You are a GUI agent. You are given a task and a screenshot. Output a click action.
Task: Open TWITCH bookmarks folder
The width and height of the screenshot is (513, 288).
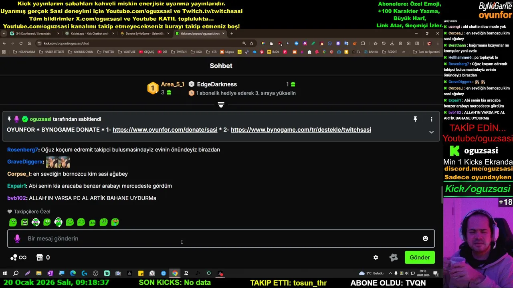(x=179, y=52)
